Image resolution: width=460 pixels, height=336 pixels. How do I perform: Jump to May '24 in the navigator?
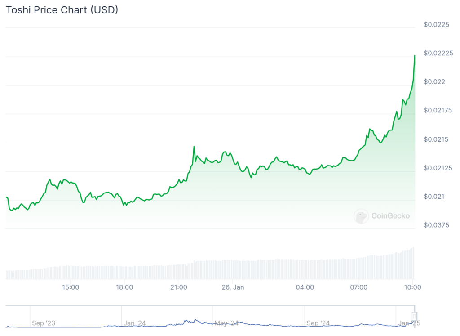[227, 323]
